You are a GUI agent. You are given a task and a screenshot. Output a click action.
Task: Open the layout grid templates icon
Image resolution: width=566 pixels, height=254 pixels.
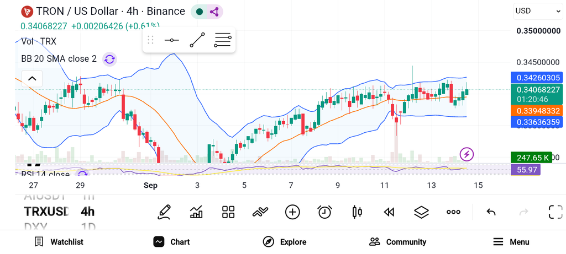228,212
